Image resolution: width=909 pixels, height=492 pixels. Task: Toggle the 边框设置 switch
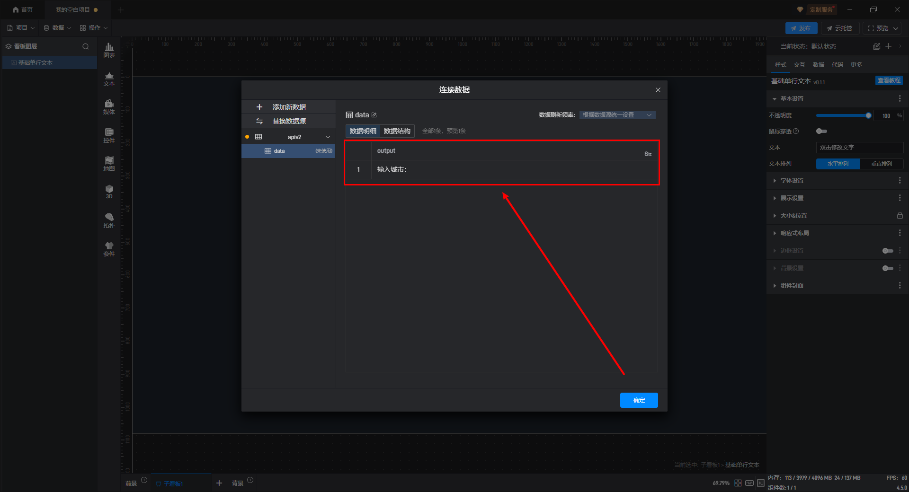888,251
